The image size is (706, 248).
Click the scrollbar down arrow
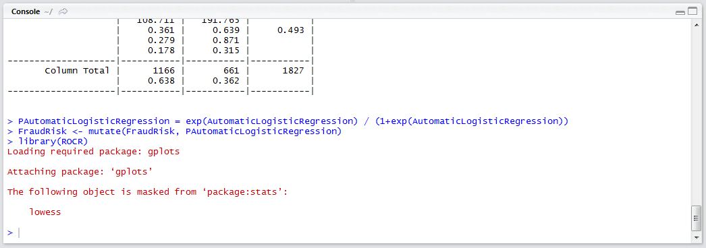(696, 238)
